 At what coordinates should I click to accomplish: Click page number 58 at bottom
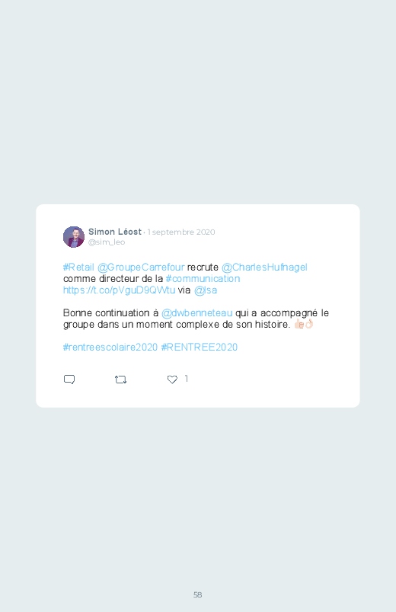[x=198, y=594]
